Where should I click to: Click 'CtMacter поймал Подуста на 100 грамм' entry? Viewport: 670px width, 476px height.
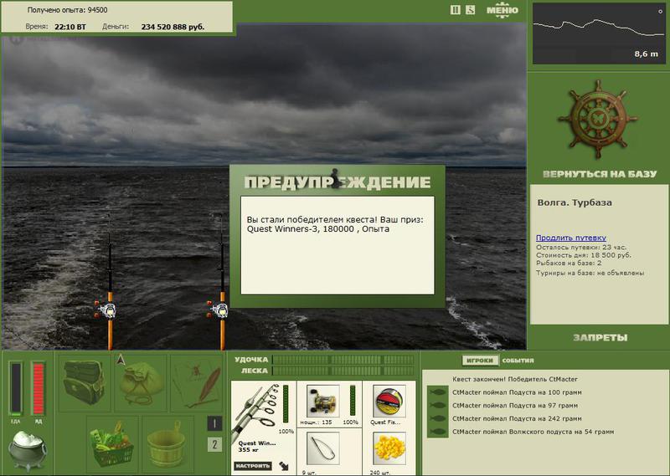click(x=517, y=392)
